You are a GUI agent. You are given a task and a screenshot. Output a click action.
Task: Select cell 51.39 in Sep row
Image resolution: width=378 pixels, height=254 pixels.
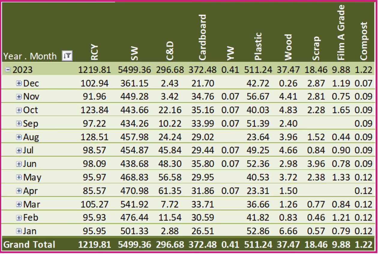(258, 123)
